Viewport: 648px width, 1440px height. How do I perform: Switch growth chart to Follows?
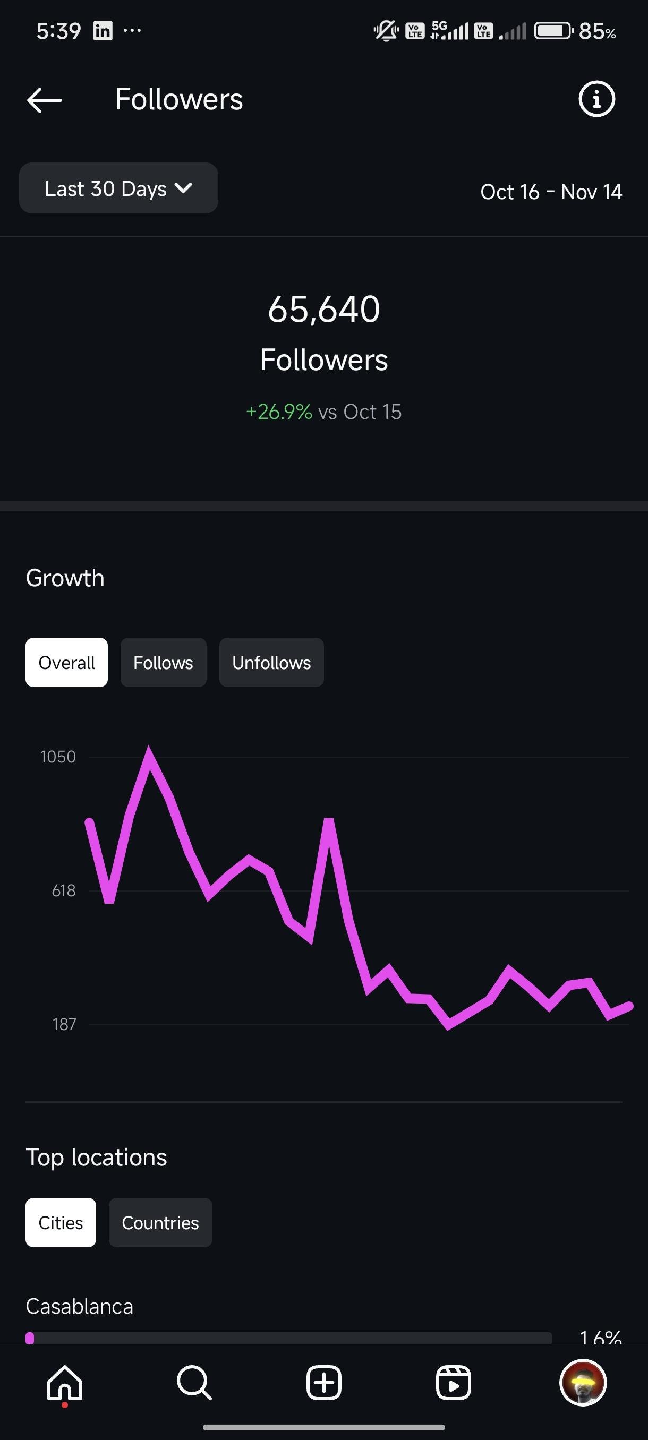coord(163,663)
